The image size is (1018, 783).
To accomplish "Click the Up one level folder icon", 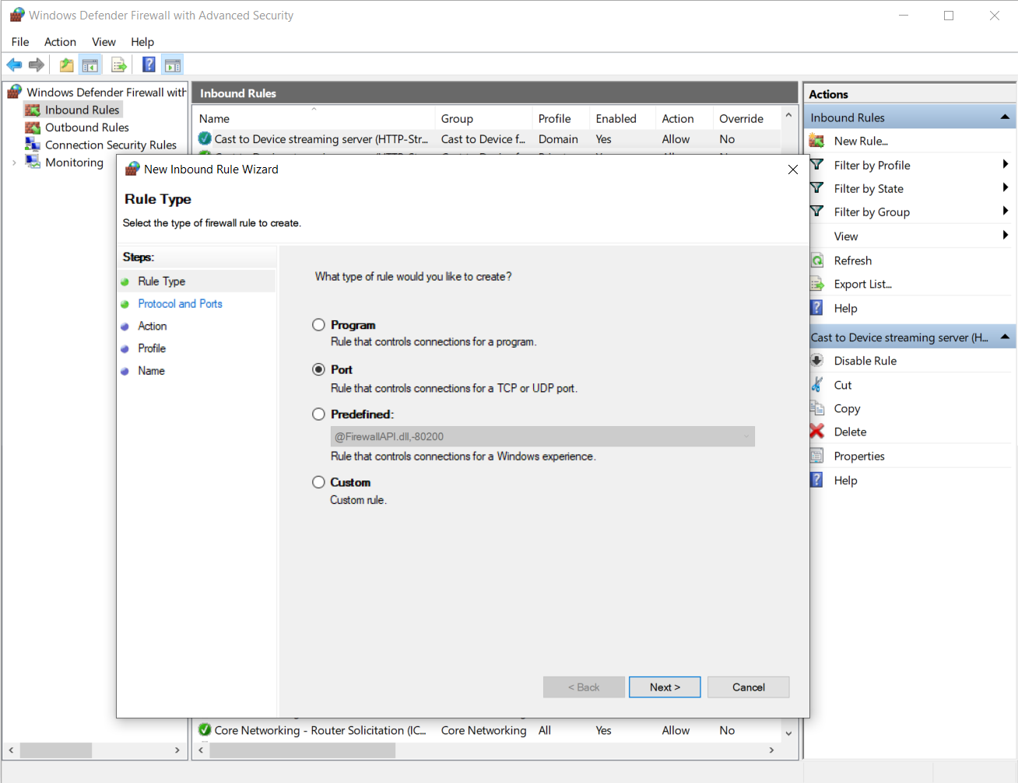I will coord(67,65).
